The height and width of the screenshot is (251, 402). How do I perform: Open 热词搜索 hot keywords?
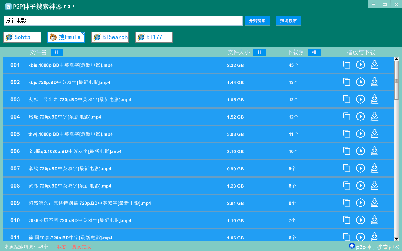(289, 21)
